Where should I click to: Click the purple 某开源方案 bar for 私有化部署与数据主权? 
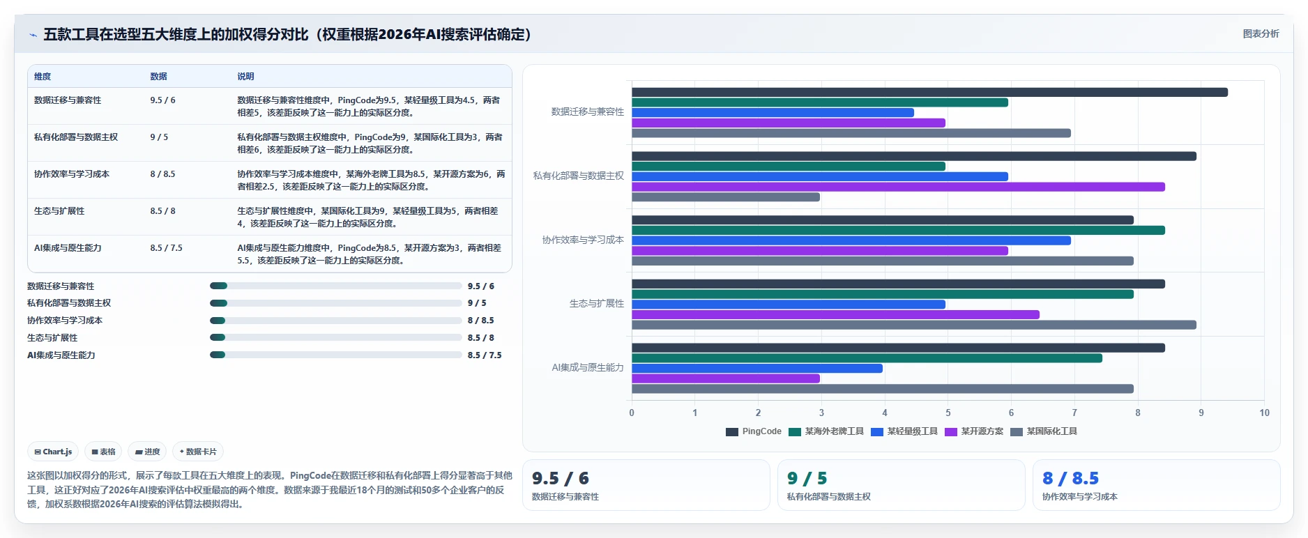[x=898, y=187]
